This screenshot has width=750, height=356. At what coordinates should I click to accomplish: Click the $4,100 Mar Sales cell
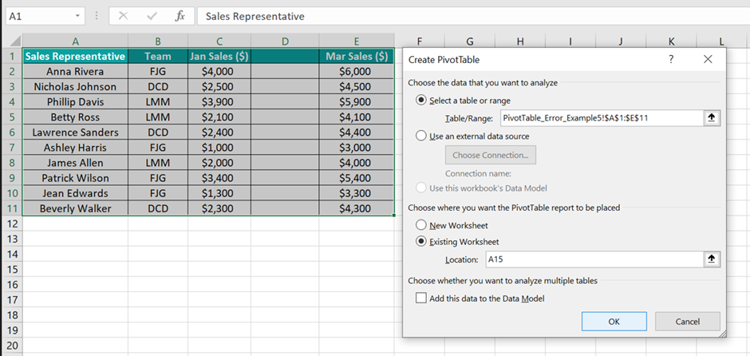tap(357, 117)
